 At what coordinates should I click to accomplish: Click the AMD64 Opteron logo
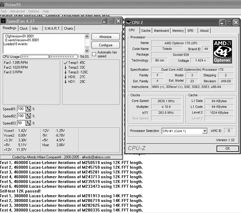(222, 52)
